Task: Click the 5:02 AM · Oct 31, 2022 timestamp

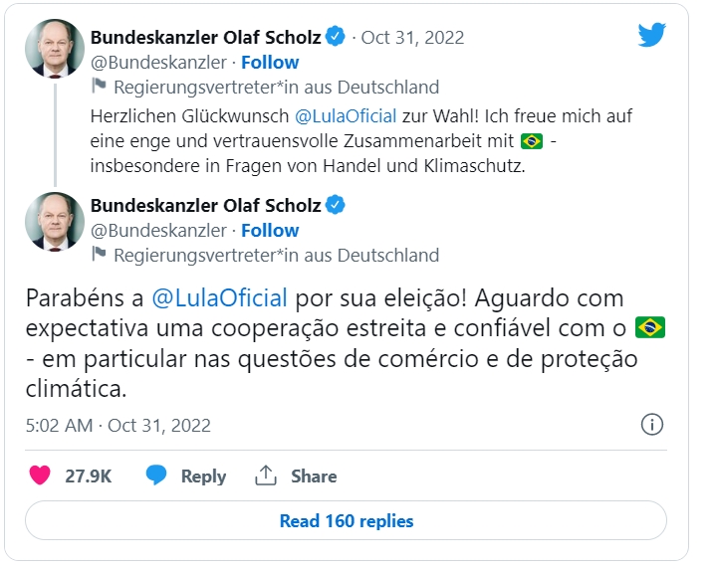Action: (x=119, y=425)
